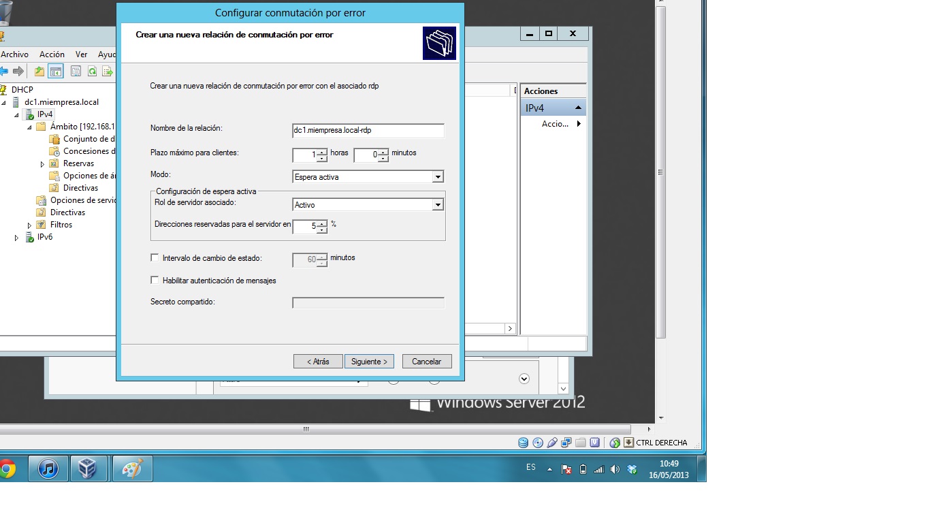Click the up-one-level folder toolbar icon
Image resolution: width=930 pixels, height=523 pixels.
39,72
